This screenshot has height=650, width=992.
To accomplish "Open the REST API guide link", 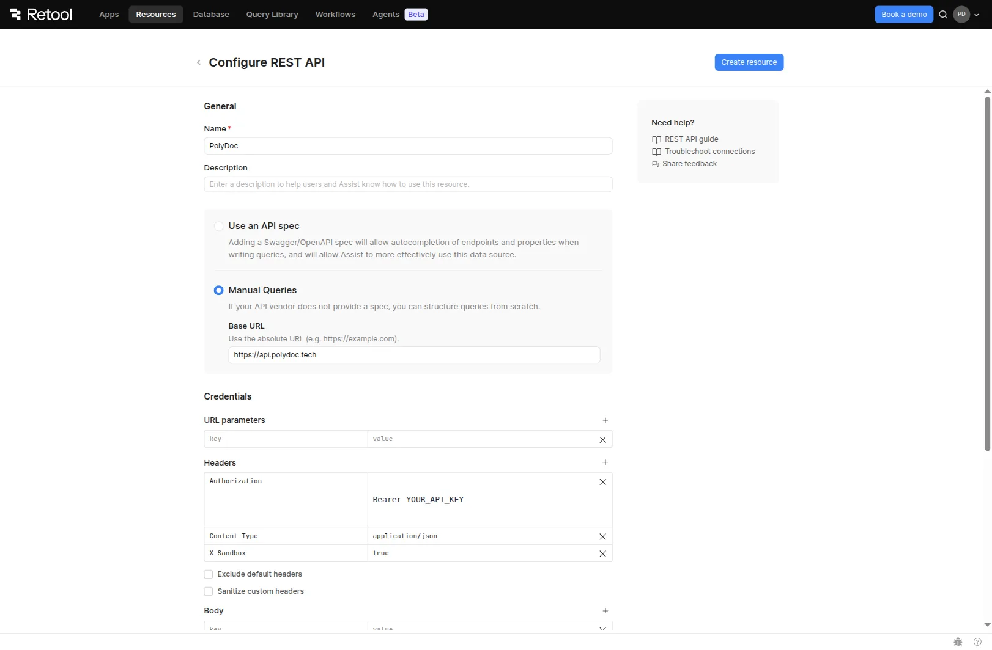I will pyautogui.click(x=692, y=139).
